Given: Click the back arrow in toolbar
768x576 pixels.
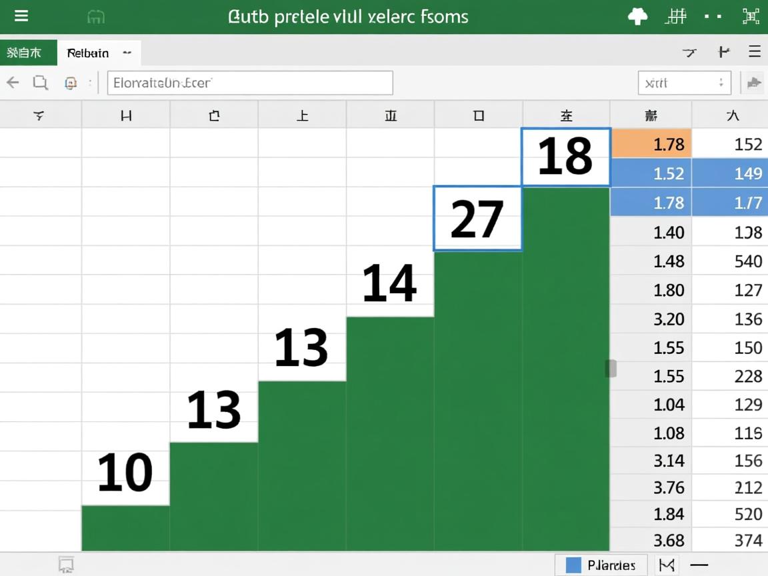Looking at the screenshot, I should (13, 83).
